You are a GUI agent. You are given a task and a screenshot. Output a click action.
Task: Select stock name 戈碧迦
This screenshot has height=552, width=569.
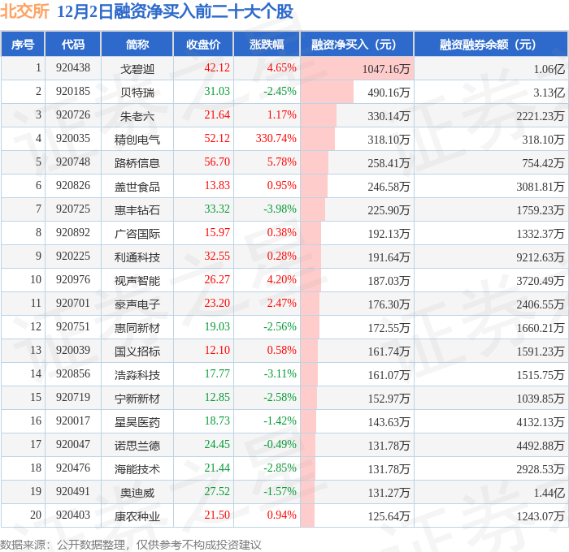pyautogui.click(x=137, y=69)
